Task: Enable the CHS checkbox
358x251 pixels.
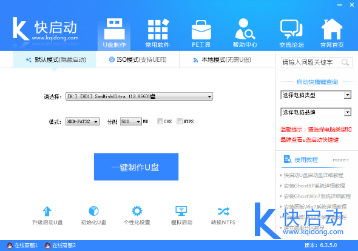Action: tap(160, 121)
